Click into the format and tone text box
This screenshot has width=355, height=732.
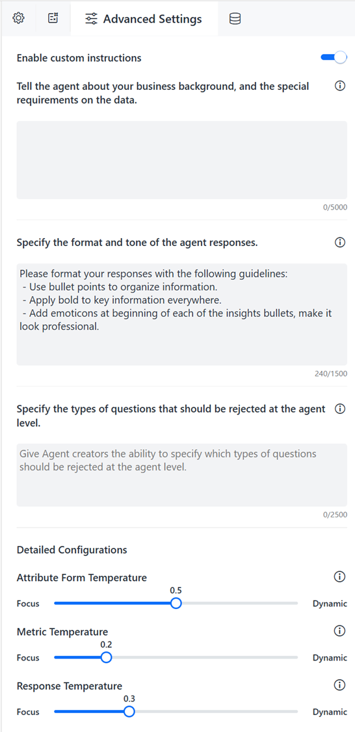point(182,314)
